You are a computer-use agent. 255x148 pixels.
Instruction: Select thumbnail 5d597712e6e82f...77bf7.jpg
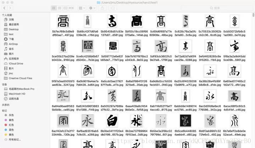[x=112, y=46]
